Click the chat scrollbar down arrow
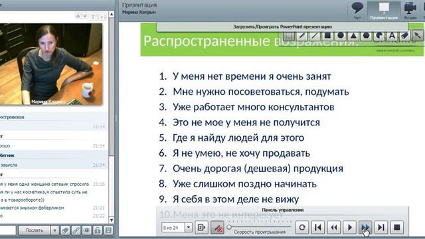Viewport: 425px width, 239px height. tap(112, 220)
